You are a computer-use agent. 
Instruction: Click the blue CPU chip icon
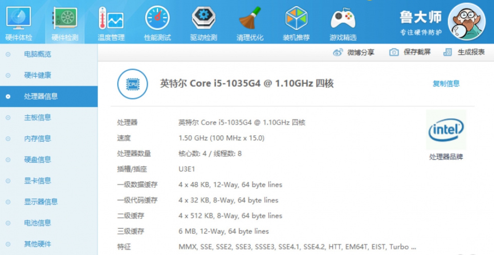pos(132,84)
